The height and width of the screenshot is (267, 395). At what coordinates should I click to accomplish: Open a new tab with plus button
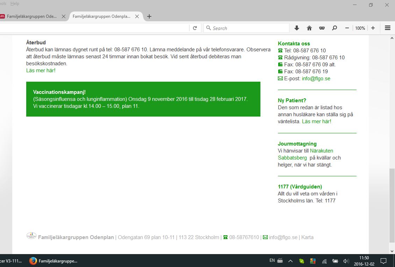(149, 16)
